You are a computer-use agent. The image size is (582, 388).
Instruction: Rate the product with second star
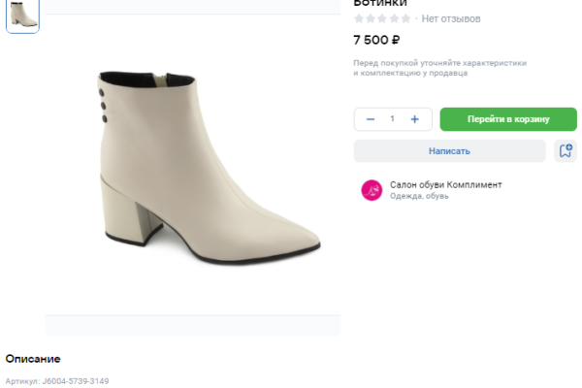pos(371,18)
